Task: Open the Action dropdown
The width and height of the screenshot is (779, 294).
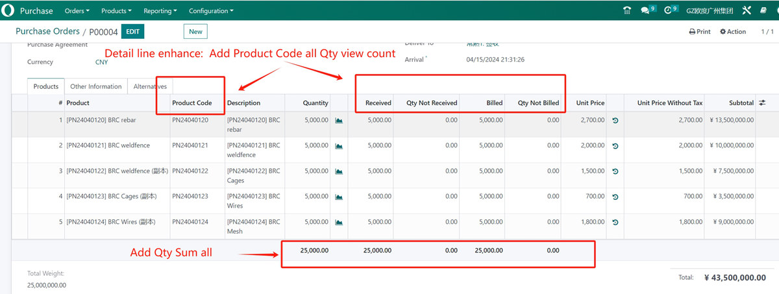Action: [x=733, y=31]
